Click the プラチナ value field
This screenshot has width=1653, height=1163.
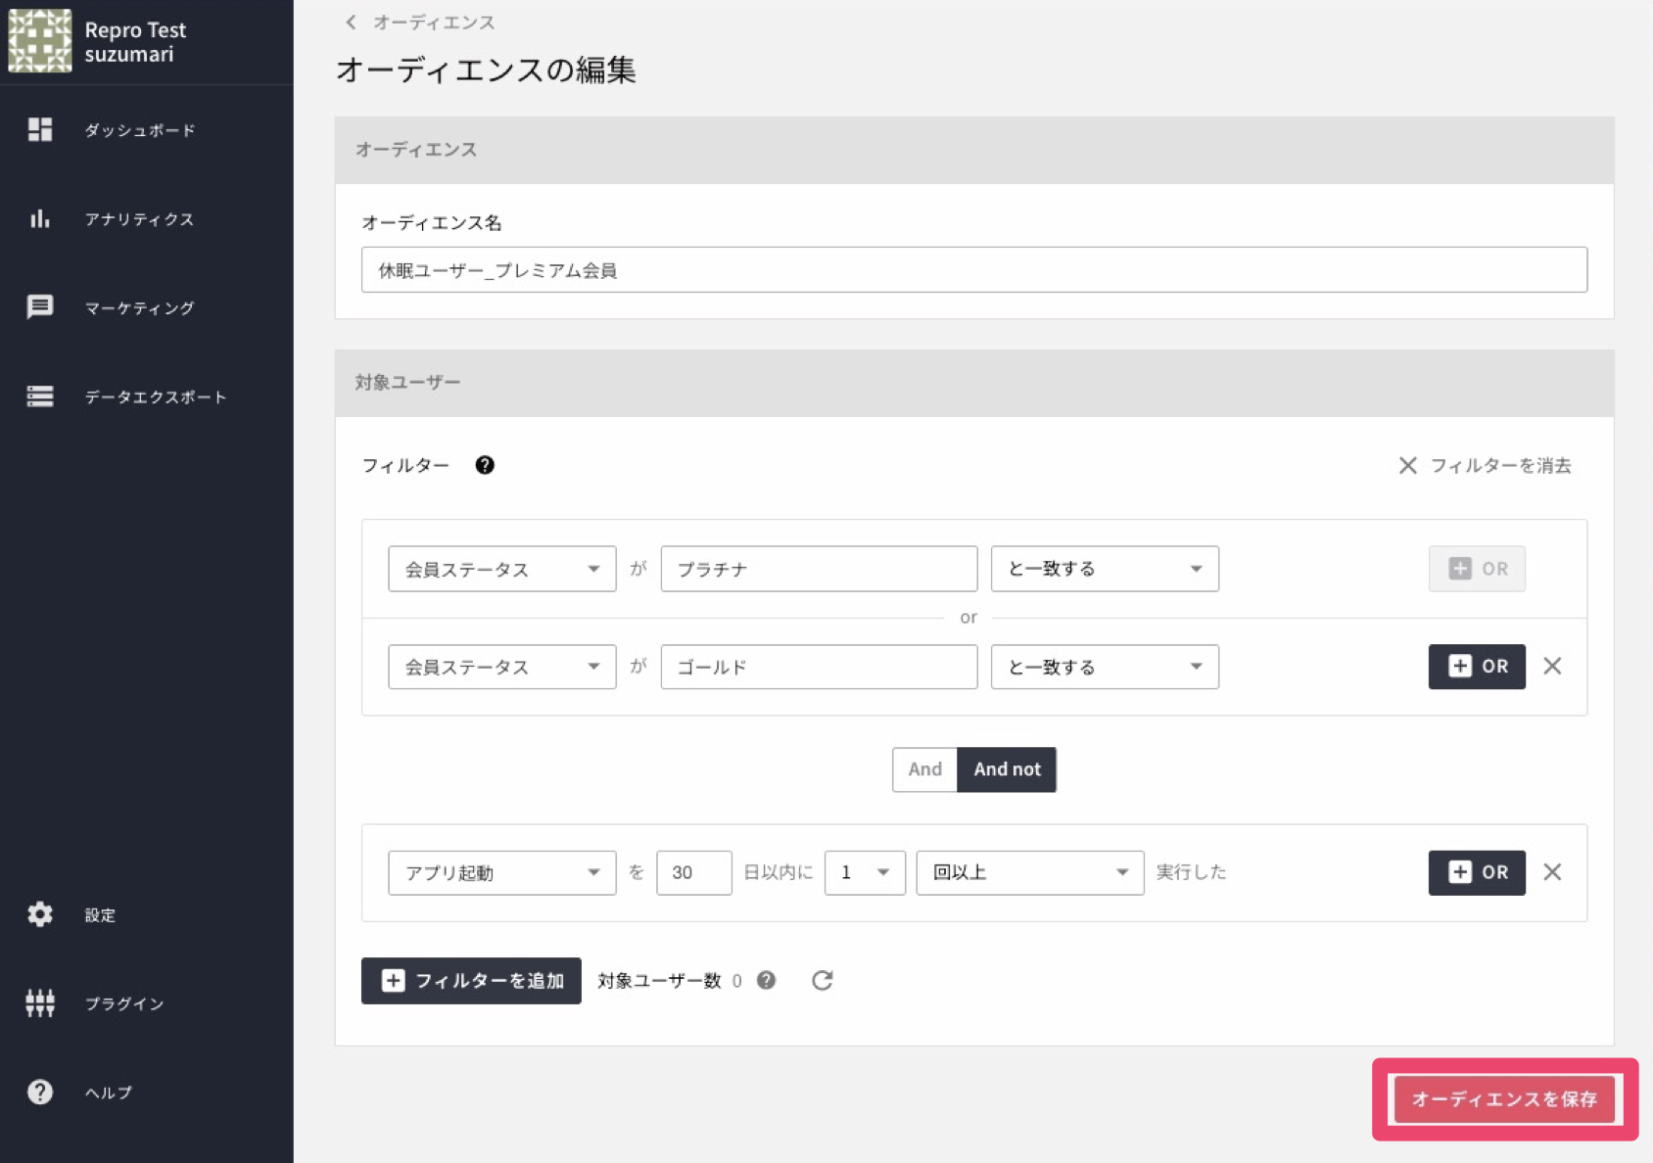point(819,569)
